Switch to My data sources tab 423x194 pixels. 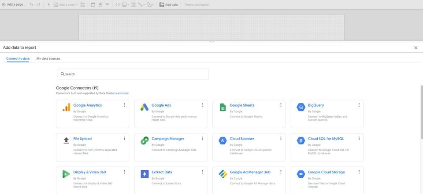click(x=48, y=58)
